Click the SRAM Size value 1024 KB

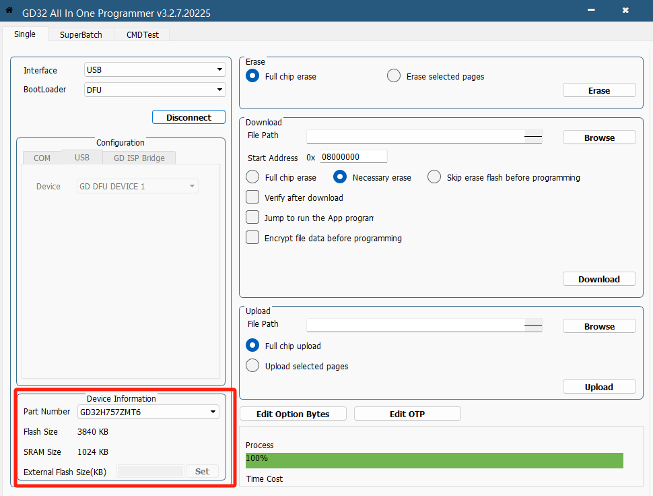coord(93,452)
